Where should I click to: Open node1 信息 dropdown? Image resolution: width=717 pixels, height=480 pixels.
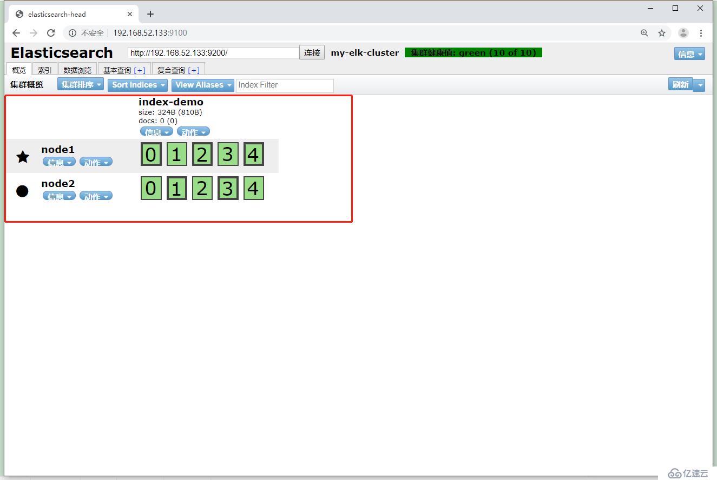coord(59,162)
